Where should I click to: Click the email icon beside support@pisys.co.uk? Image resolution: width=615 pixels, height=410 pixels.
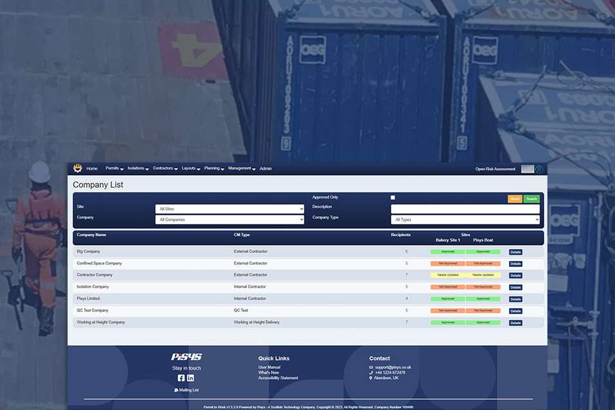[x=371, y=367]
